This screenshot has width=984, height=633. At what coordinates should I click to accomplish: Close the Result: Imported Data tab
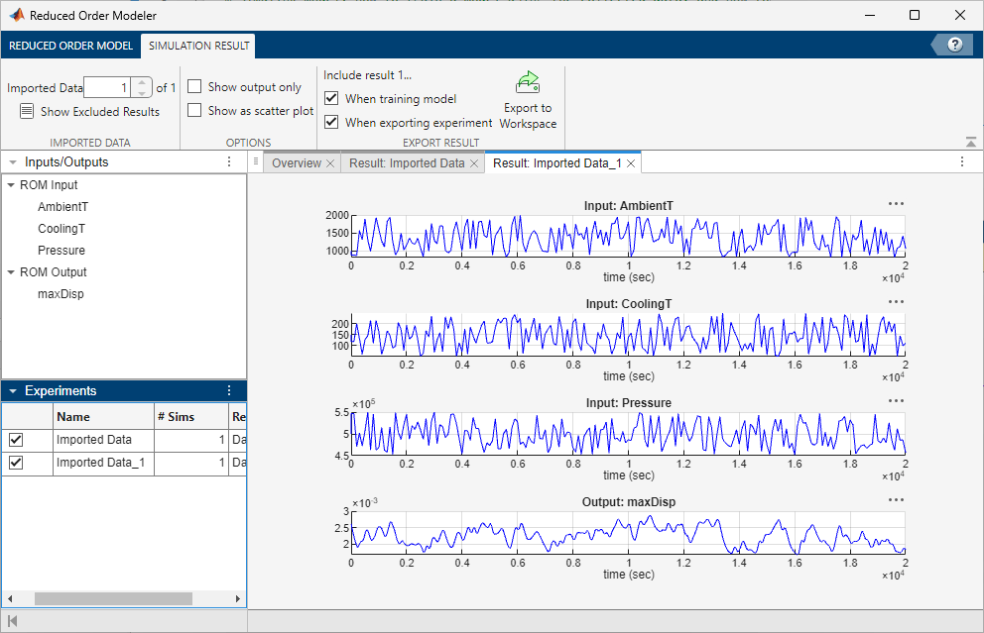coord(473,162)
